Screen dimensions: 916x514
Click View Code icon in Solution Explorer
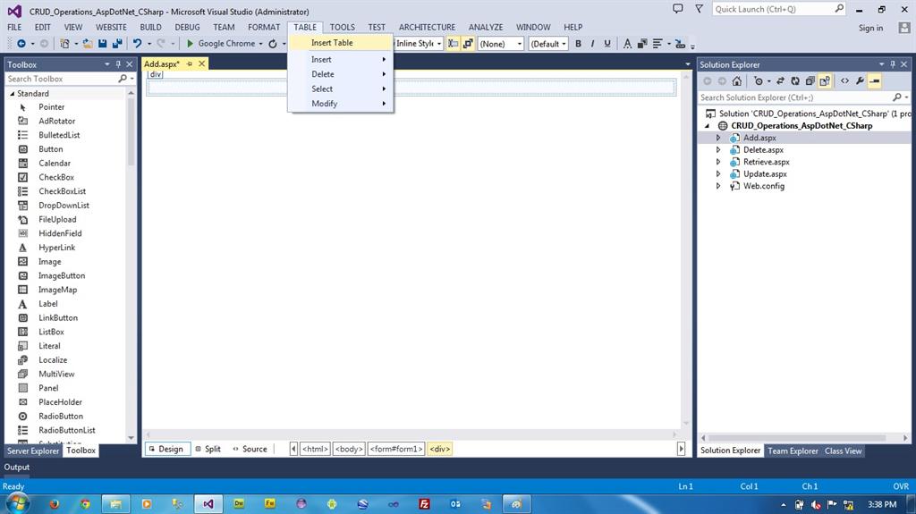pyautogui.click(x=844, y=81)
